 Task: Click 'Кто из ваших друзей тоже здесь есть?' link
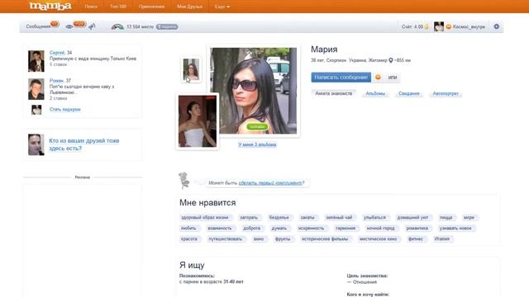point(84,144)
